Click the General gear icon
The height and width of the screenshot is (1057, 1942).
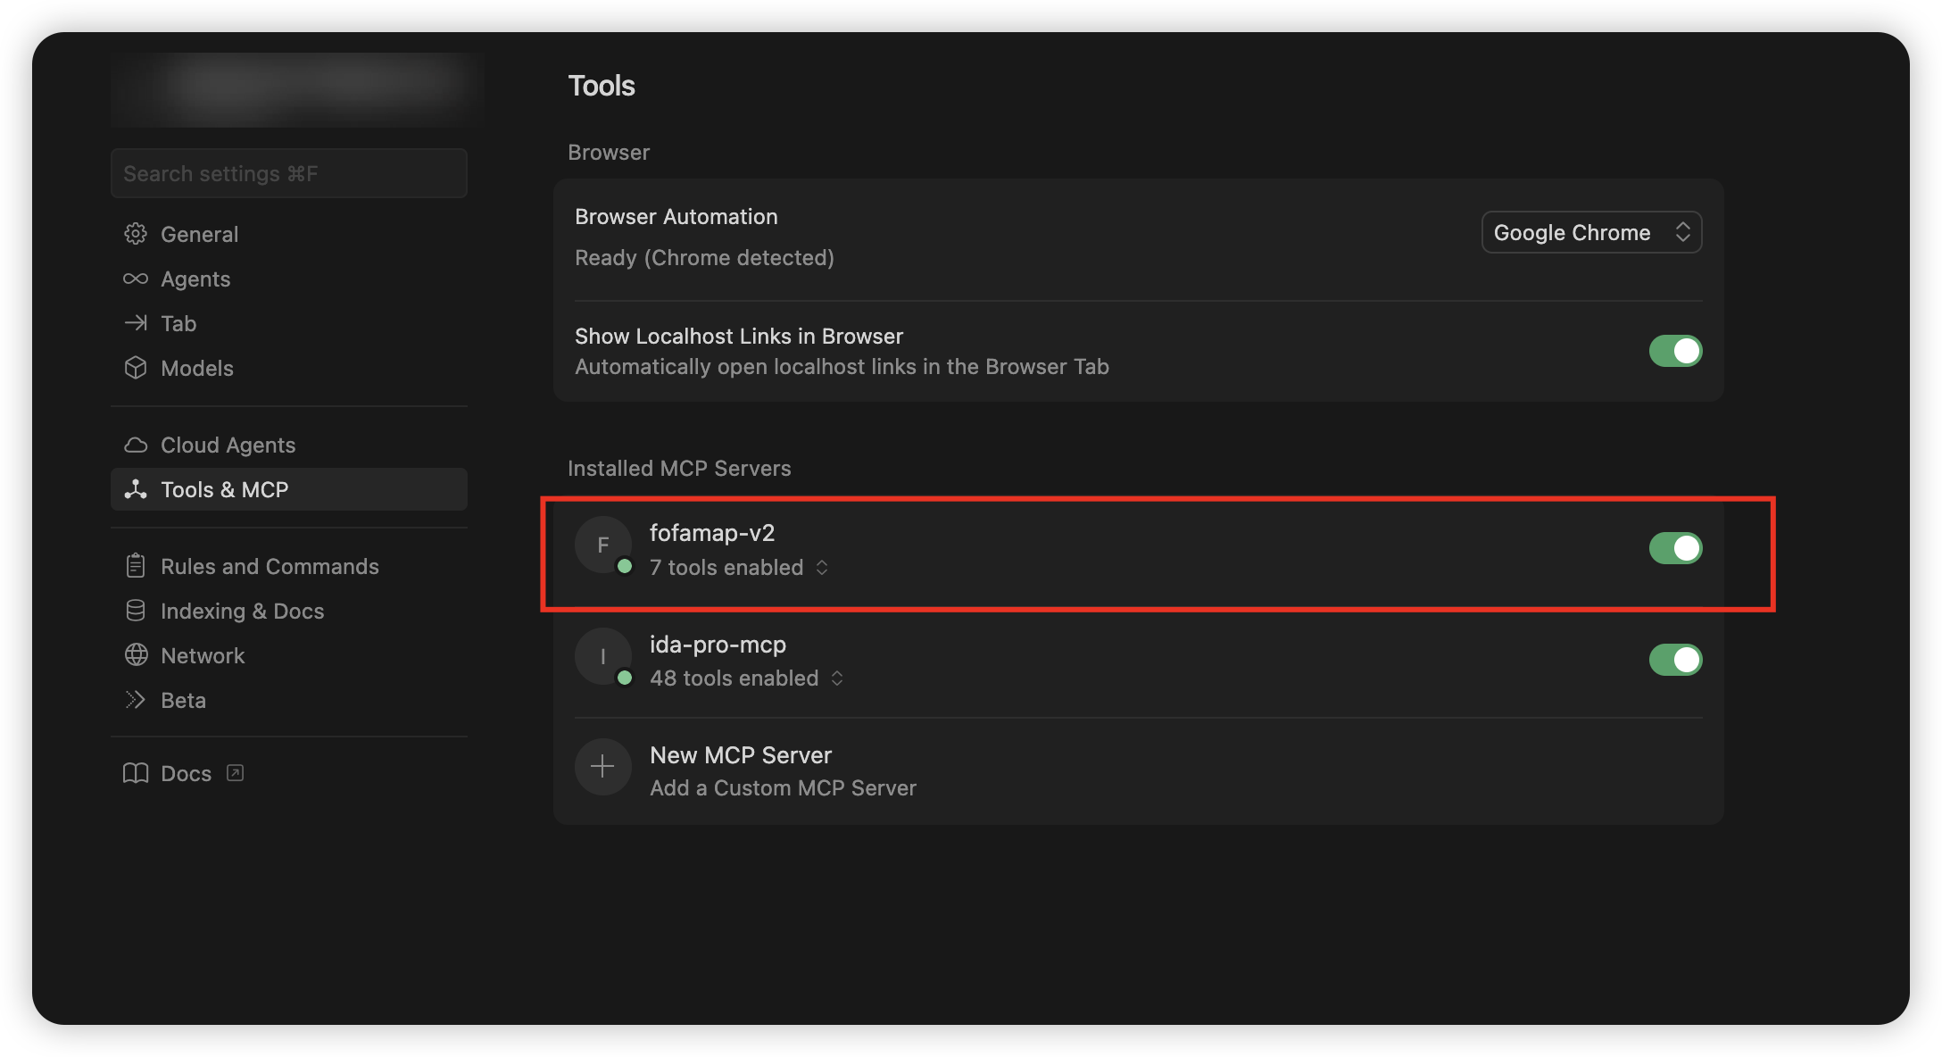(x=136, y=234)
